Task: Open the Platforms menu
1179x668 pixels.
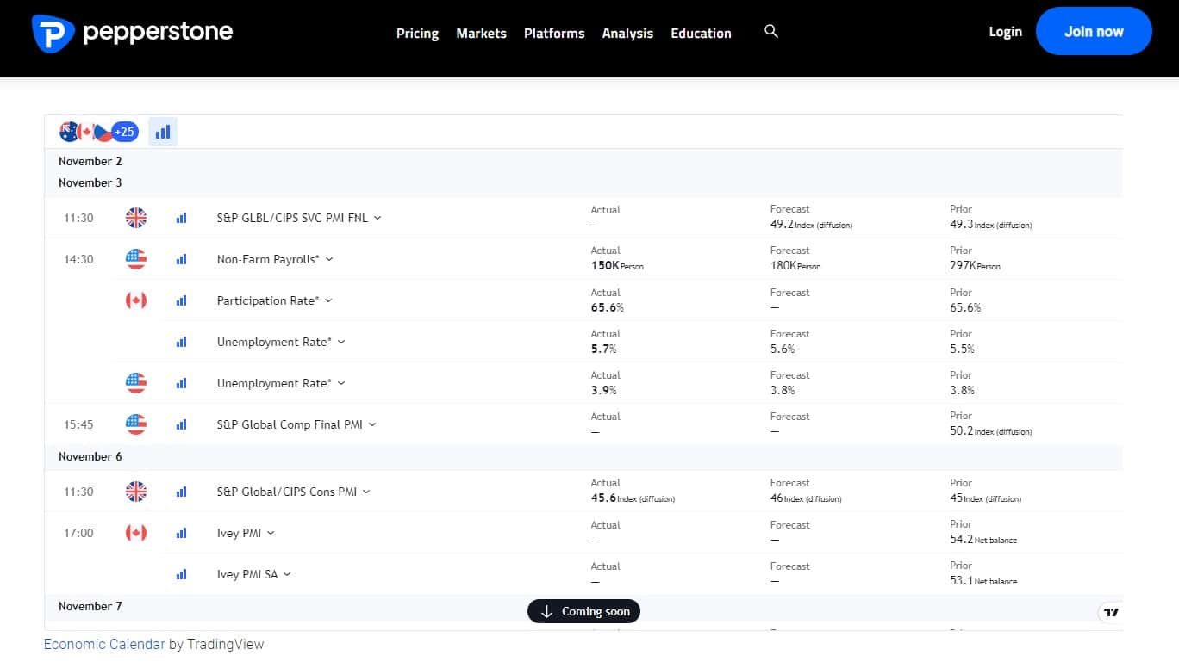Action: coord(554,33)
